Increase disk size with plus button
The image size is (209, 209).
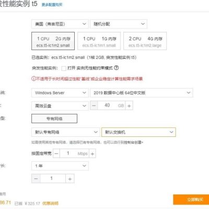(129, 106)
